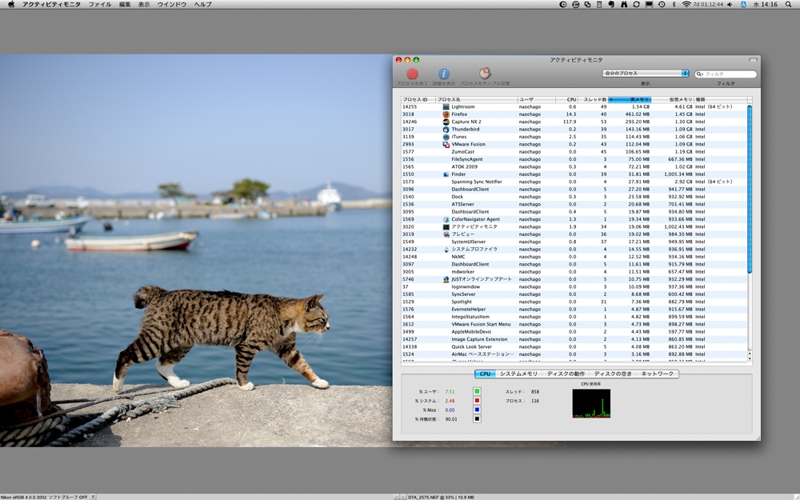
Task: Click the VMware Fusion process icon
Action: (x=446, y=145)
